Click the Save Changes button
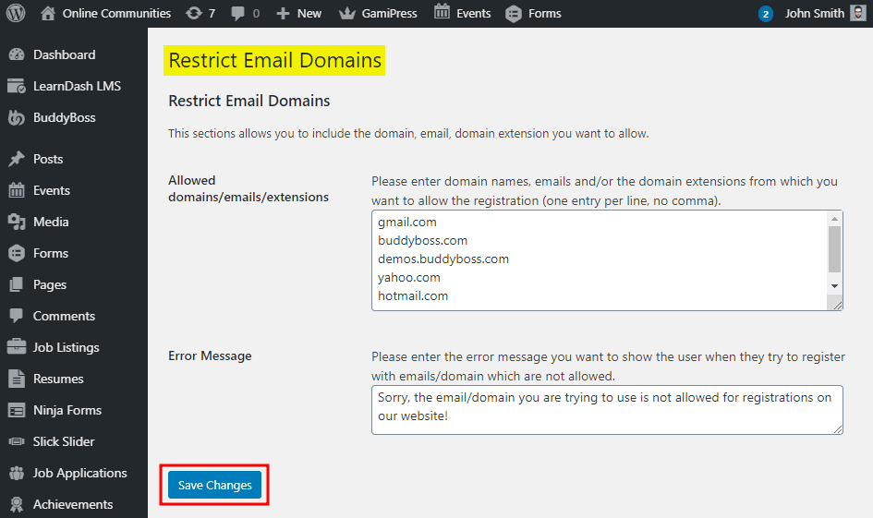This screenshot has width=873, height=518. [x=214, y=485]
